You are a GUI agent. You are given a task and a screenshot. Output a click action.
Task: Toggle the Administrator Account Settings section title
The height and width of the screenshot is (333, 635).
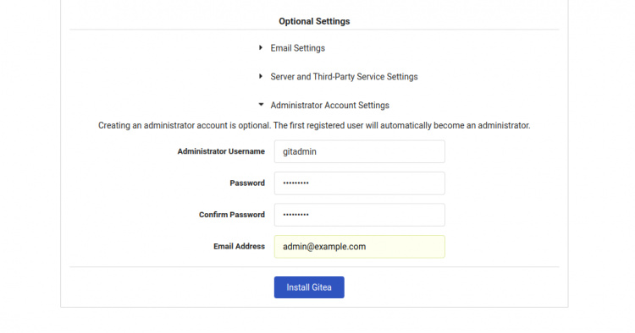pyautogui.click(x=329, y=105)
